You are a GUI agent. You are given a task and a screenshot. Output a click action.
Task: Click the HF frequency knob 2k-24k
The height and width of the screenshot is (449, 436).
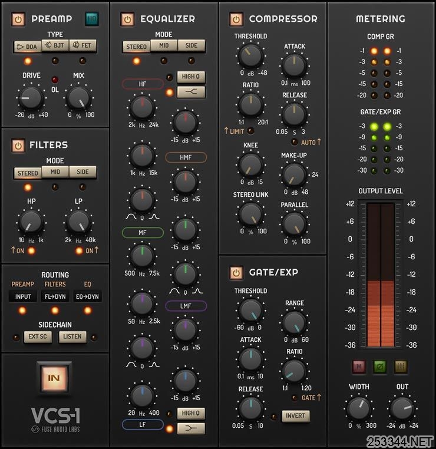[x=142, y=108]
